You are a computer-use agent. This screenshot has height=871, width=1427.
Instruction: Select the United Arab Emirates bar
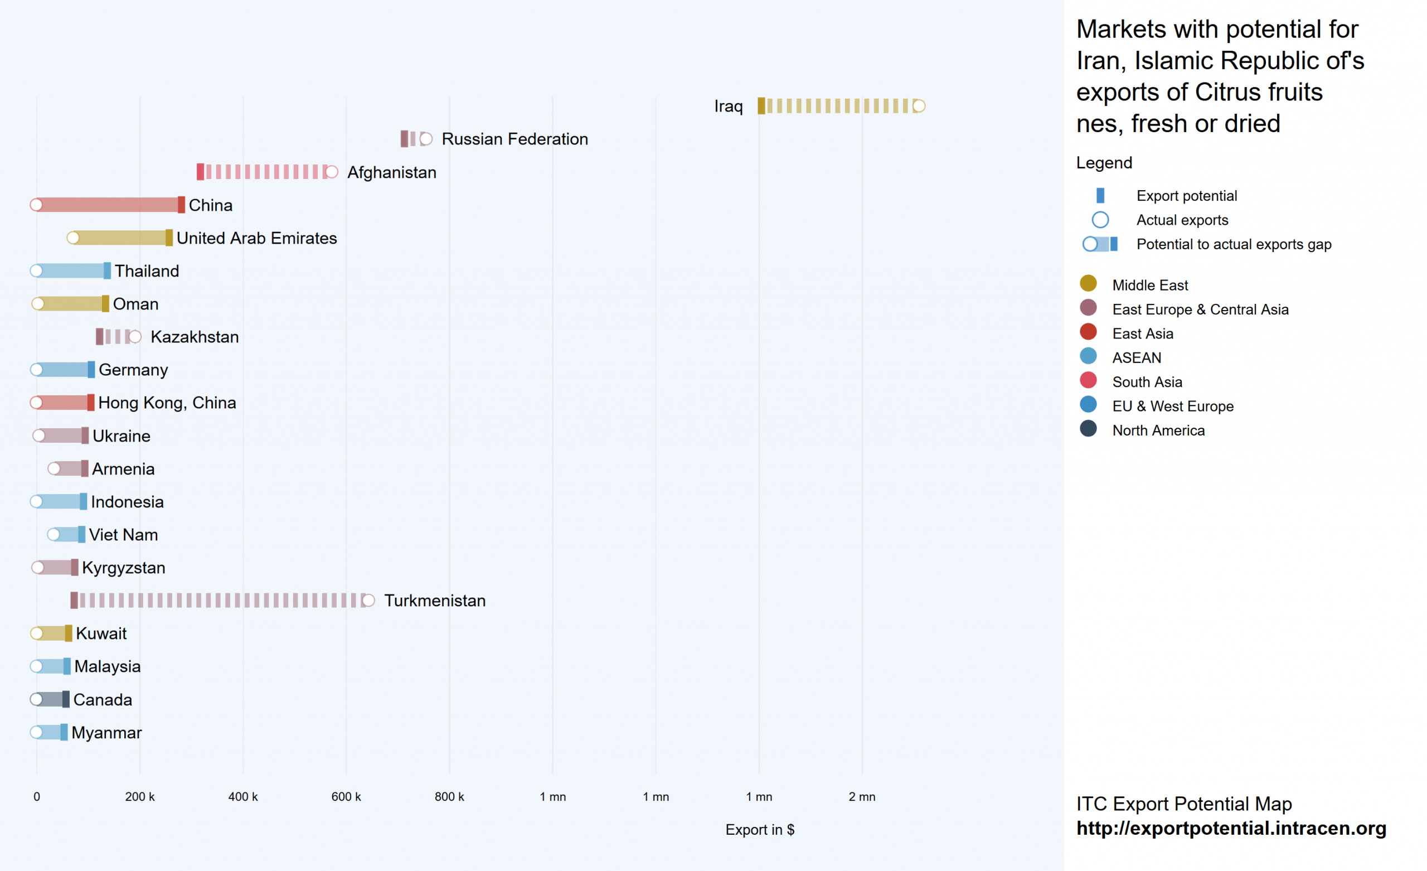point(119,238)
